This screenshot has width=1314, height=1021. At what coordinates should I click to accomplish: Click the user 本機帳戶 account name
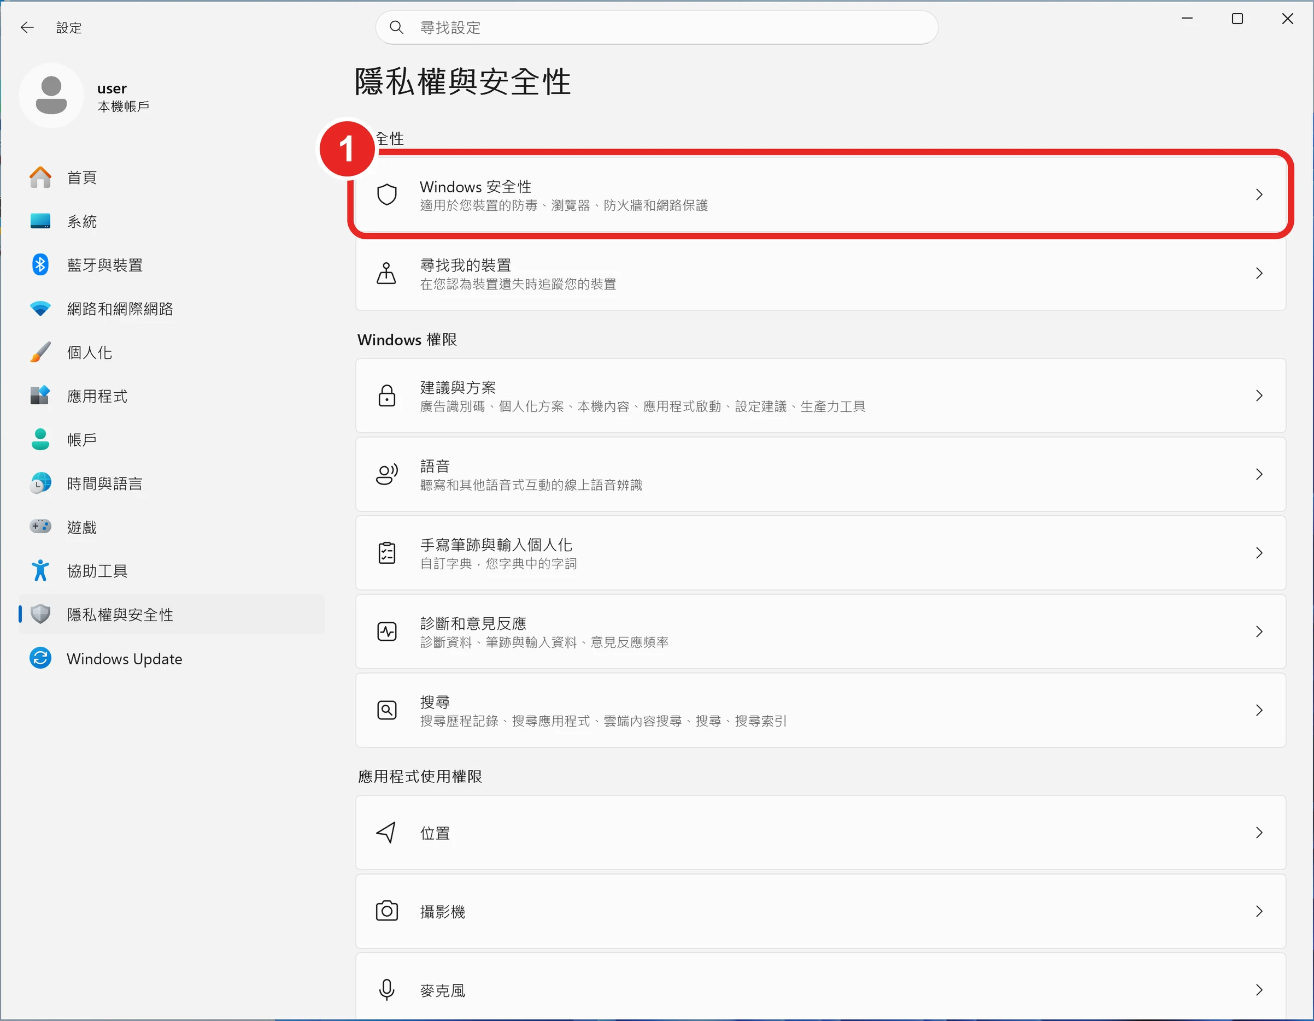point(124,97)
